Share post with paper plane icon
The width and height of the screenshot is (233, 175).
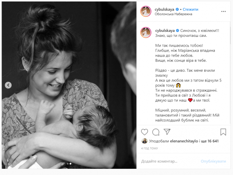coord(167,132)
